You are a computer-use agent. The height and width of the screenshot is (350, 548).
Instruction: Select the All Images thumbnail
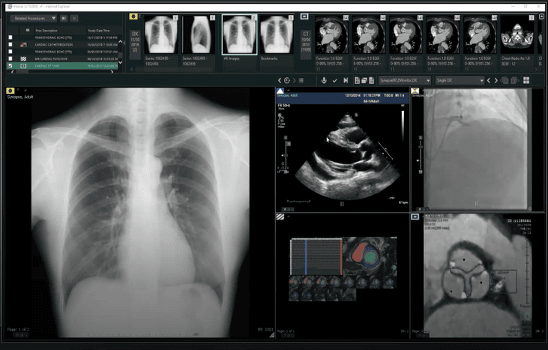(x=239, y=34)
